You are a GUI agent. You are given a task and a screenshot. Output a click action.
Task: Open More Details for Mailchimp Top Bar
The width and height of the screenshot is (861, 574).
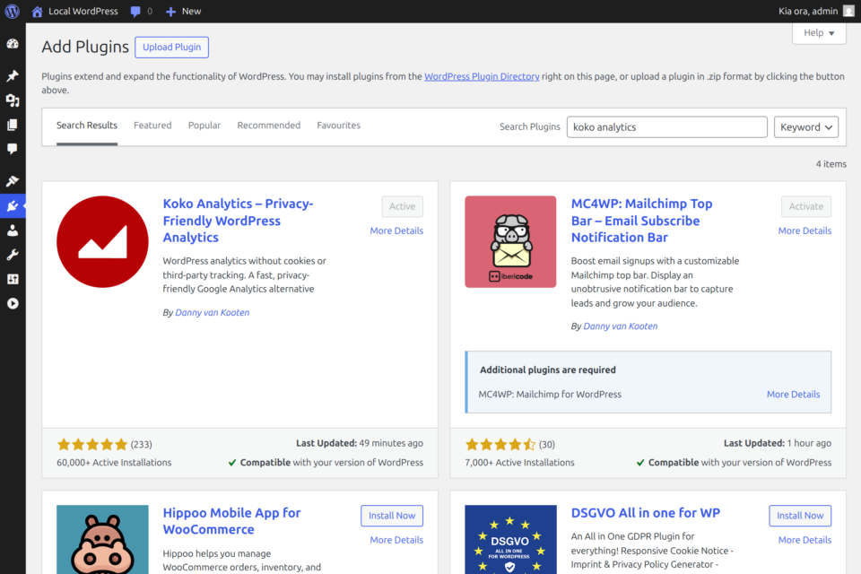[804, 230]
